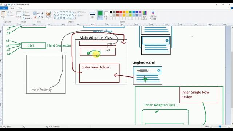Expand the Brushes dropdown arrow
Image resolution: width=233 pixels, height=131 pixels.
(48, 19)
